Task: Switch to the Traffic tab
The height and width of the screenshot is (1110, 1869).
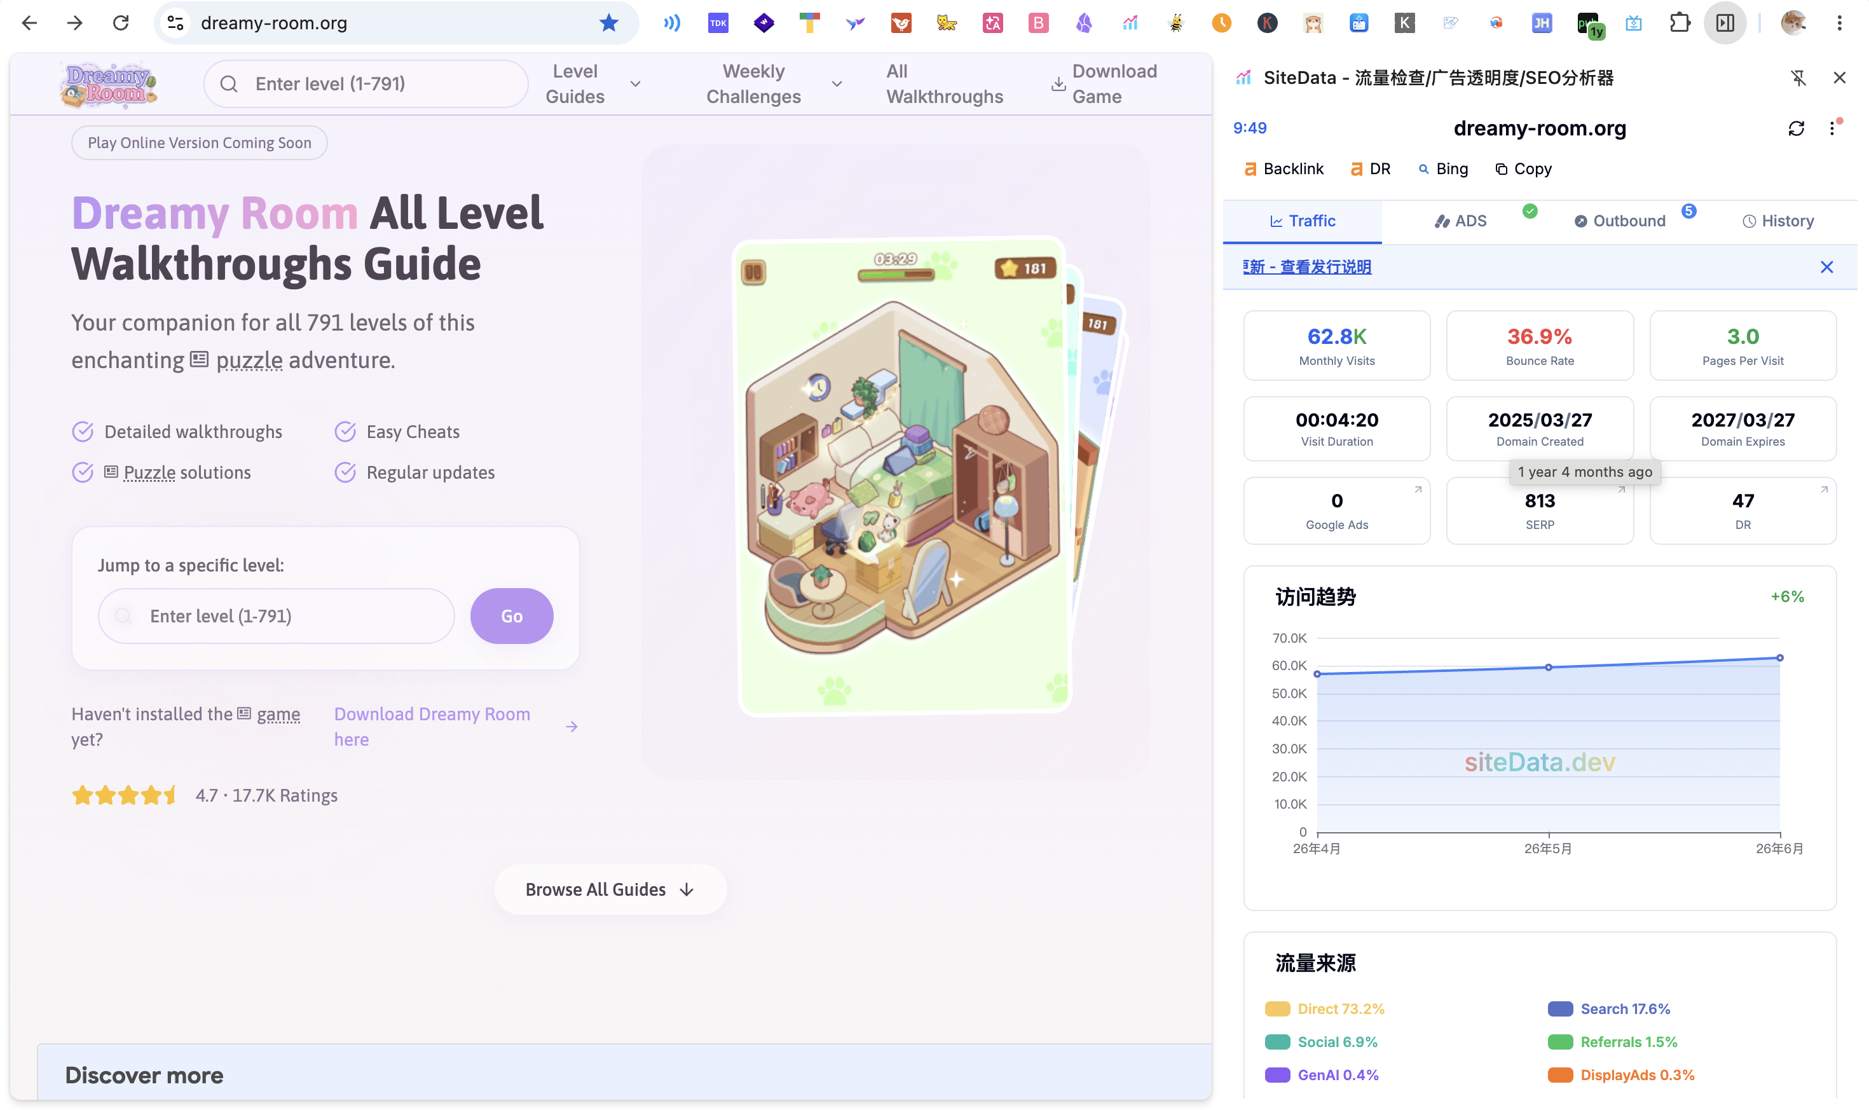Action: [x=1302, y=221]
